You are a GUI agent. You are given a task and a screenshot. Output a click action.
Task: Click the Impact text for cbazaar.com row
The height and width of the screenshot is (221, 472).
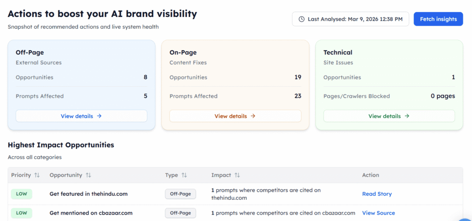point(283,213)
